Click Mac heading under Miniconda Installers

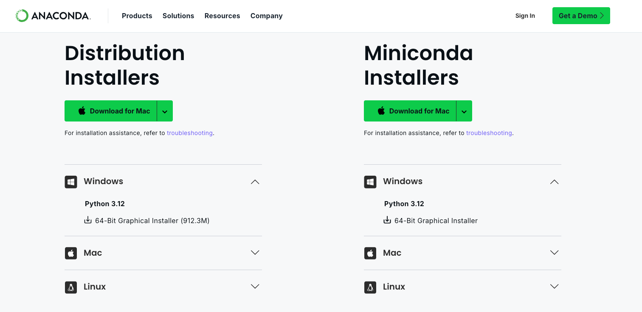click(392, 253)
